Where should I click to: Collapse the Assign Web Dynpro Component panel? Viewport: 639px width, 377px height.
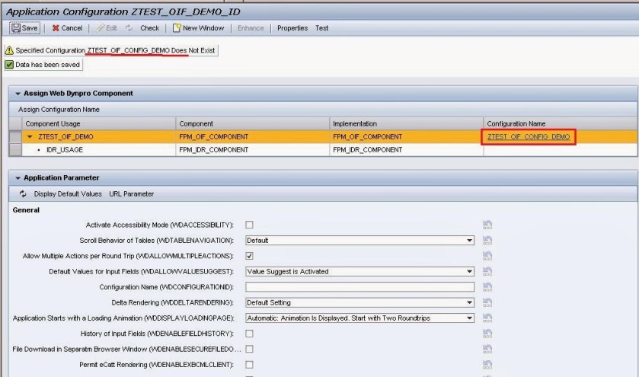[x=18, y=93]
